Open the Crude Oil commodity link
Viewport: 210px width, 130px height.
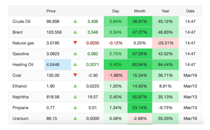tap(21, 22)
